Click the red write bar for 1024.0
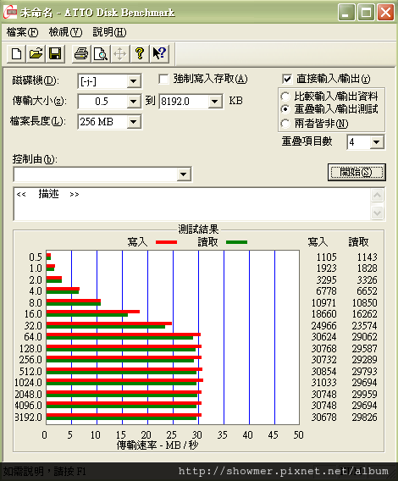This screenshot has height=481, width=398. point(124,380)
